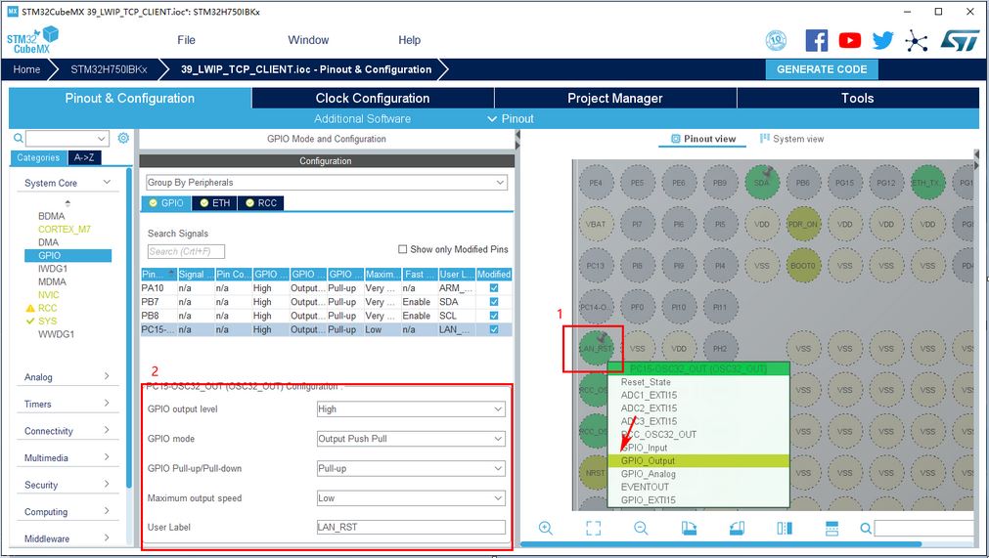This screenshot has height=558, width=989.
Task: Open the GPIO output level dropdown
Action: [411, 409]
